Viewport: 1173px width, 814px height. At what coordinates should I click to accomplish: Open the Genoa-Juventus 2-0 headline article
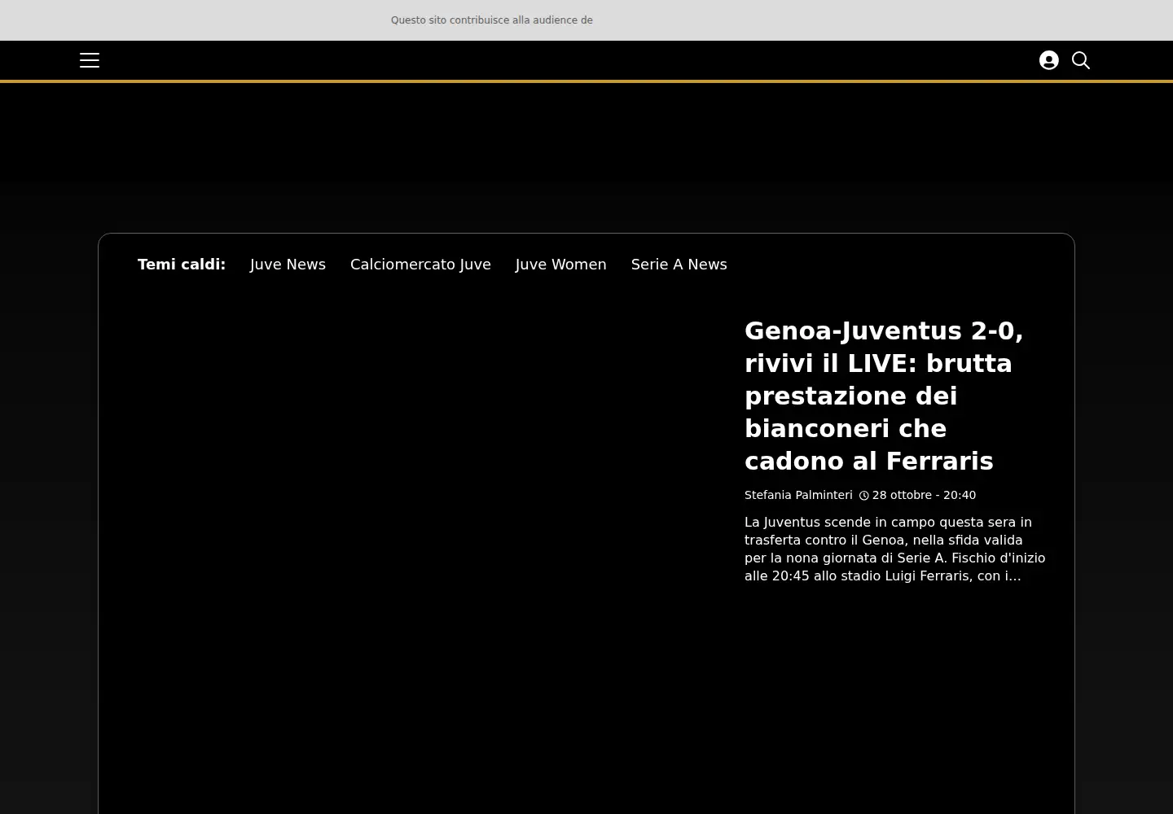pos(884,396)
